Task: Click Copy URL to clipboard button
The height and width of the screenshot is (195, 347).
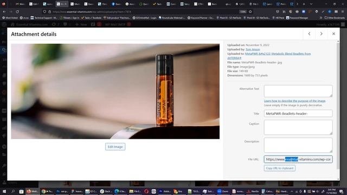Action: click(x=280, y=168)
